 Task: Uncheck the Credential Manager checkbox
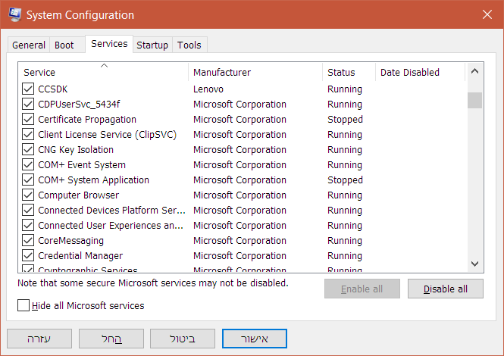(x=28, y=255)
